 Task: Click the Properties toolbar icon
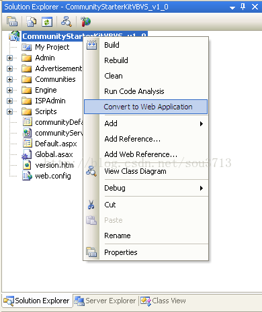12,21
